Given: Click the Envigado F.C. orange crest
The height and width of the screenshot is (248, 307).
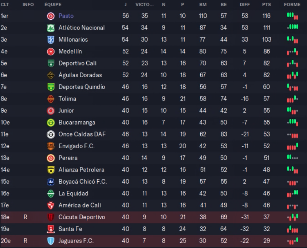Looking at the screenshot, I should 51,146.
